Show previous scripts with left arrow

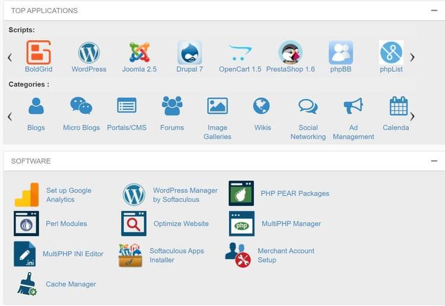point(10,58)
